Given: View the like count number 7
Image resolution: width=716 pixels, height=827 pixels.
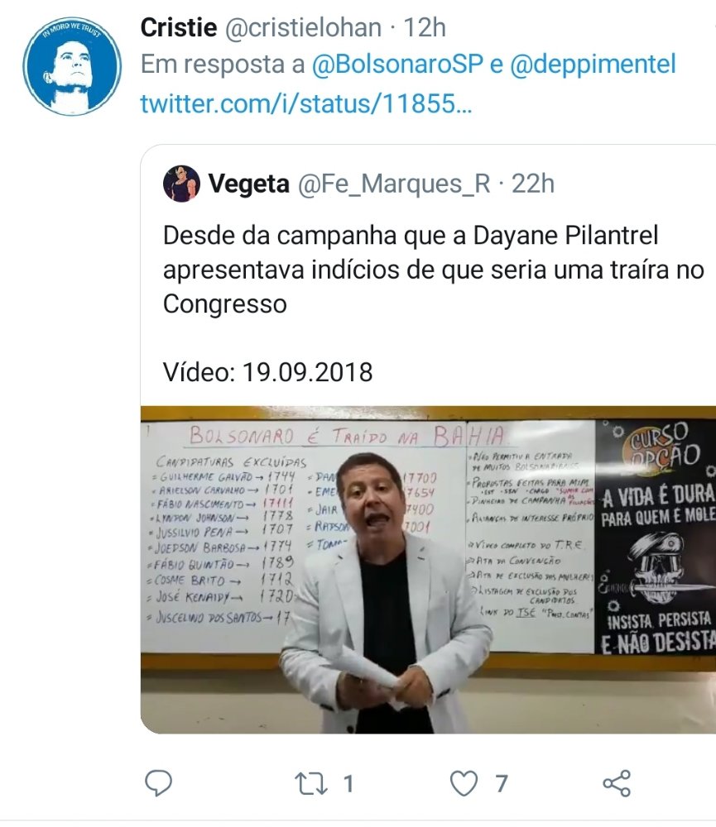Looking at the screenshot, I should pos(502,784).
